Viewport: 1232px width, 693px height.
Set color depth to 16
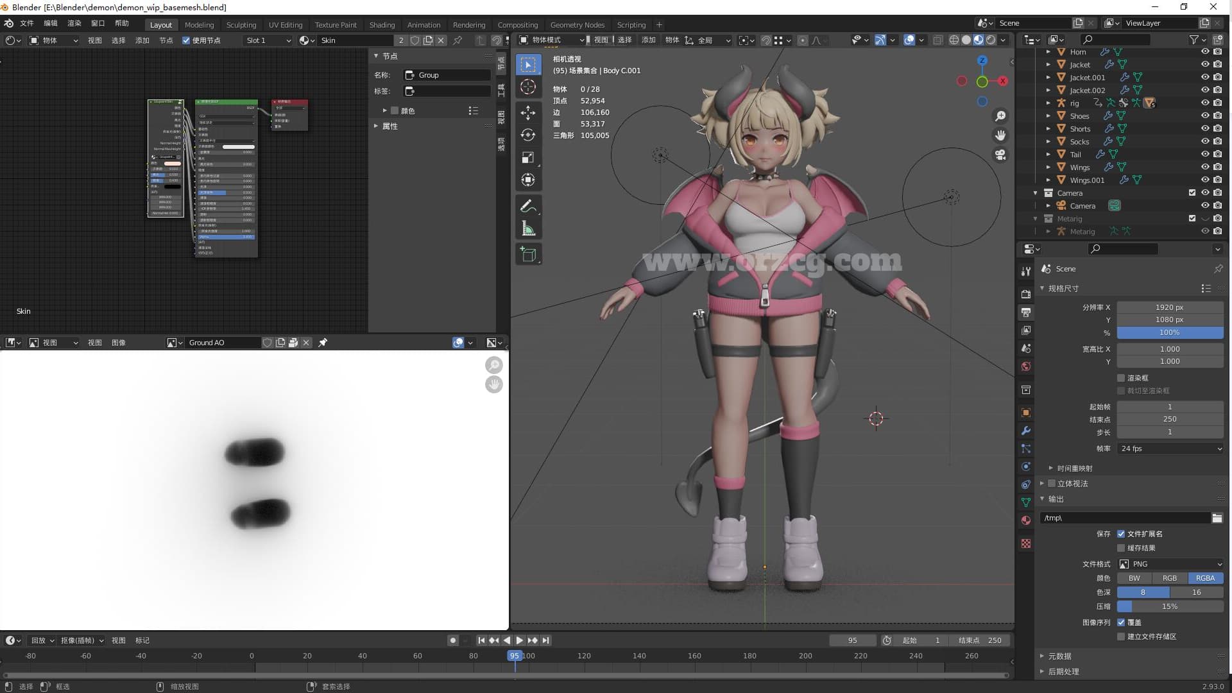1197,592
